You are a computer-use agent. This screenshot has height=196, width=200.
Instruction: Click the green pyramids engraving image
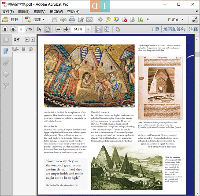point(126,167)
